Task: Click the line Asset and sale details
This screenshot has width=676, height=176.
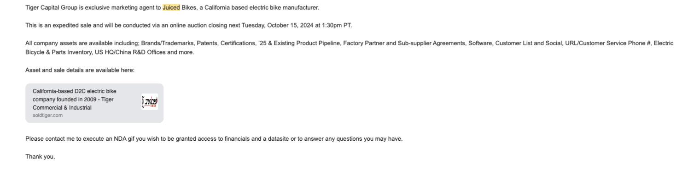Action: (80, 70)
